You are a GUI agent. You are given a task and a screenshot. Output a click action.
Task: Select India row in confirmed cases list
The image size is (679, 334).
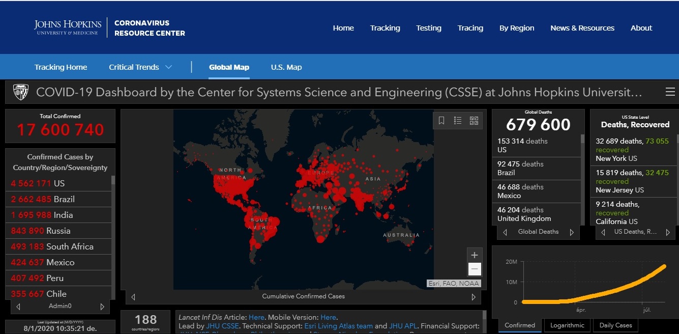58,215
